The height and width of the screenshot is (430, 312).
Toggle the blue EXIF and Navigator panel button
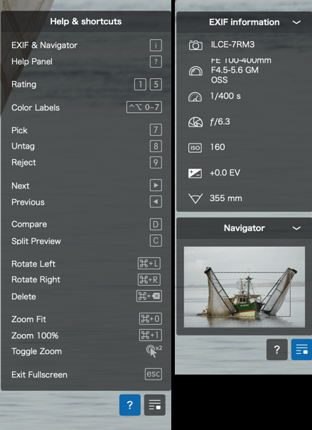point(301,350)
